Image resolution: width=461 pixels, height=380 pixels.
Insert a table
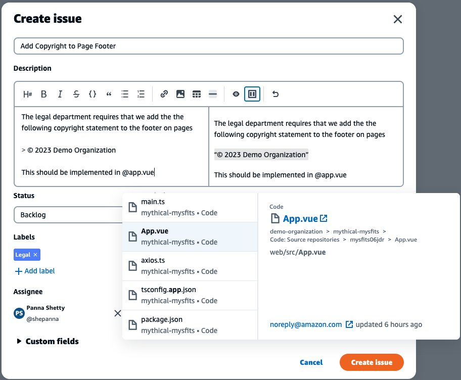(197, 93)
